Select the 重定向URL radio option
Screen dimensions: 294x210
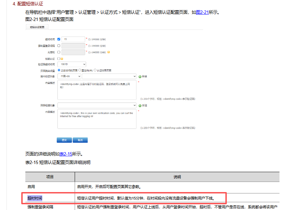coord(80,70)
